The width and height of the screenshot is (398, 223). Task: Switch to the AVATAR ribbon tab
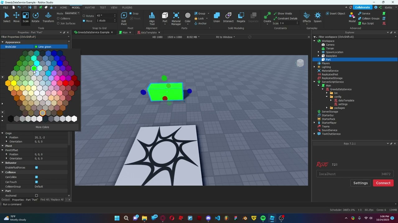tap(90, 7)
